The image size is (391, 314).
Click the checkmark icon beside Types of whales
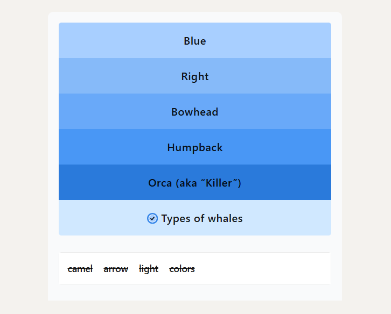coord(152,218)
